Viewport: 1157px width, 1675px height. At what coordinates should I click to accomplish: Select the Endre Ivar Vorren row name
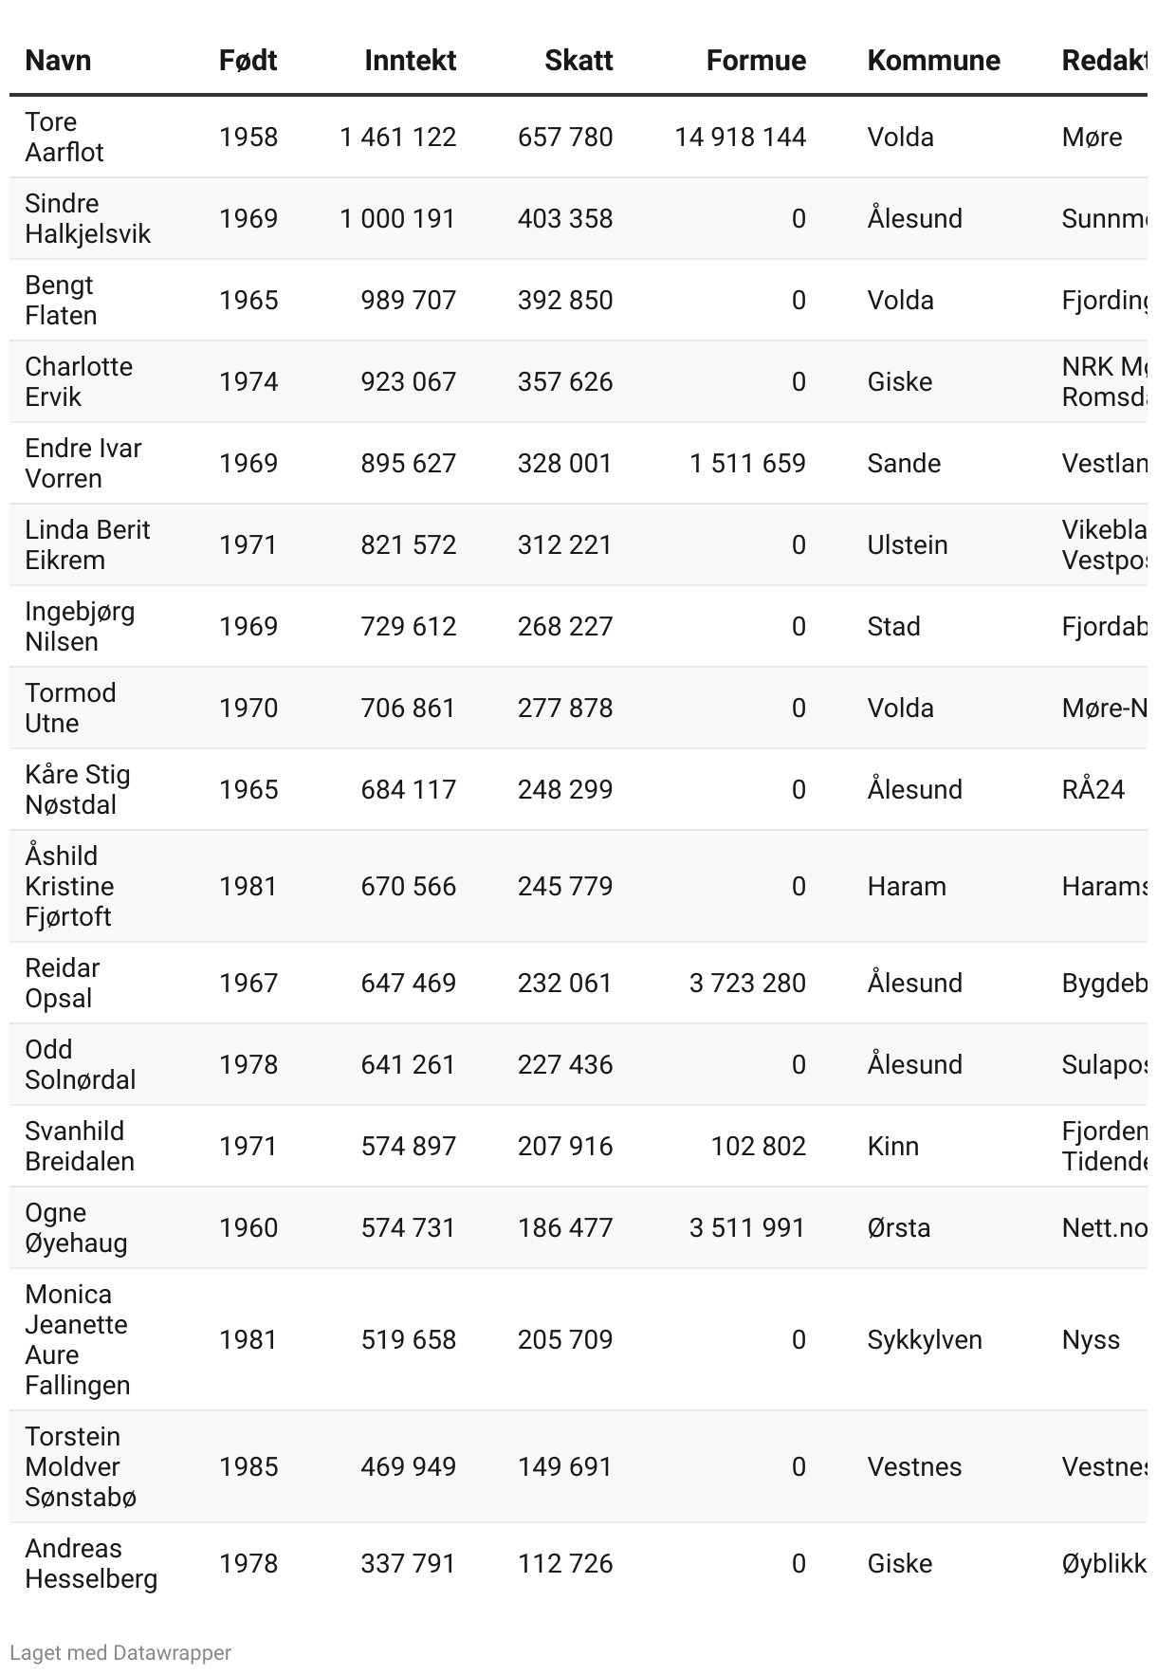83,463
